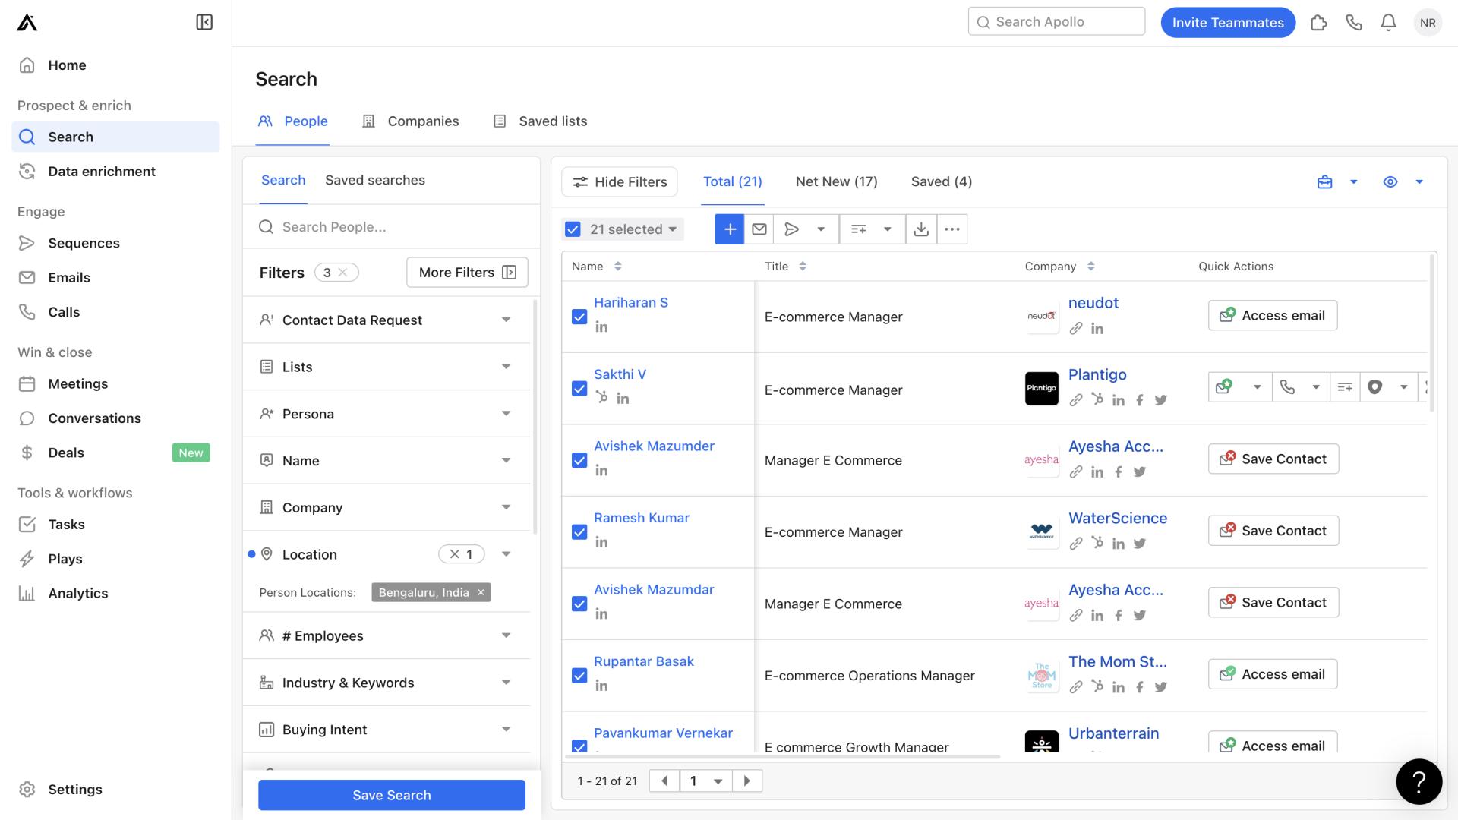Toggle Hide Filters button

click(620, 181)
